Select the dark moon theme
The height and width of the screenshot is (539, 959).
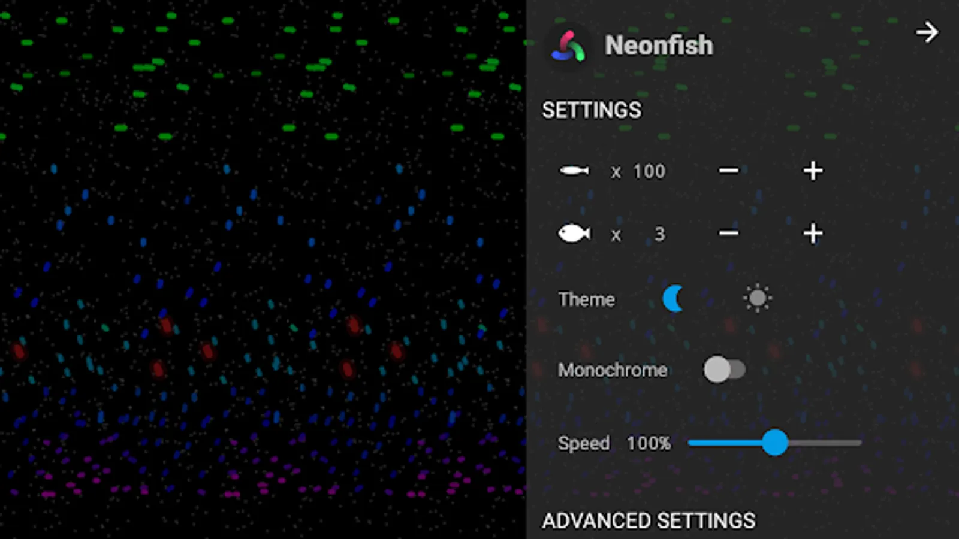[673, 299]
